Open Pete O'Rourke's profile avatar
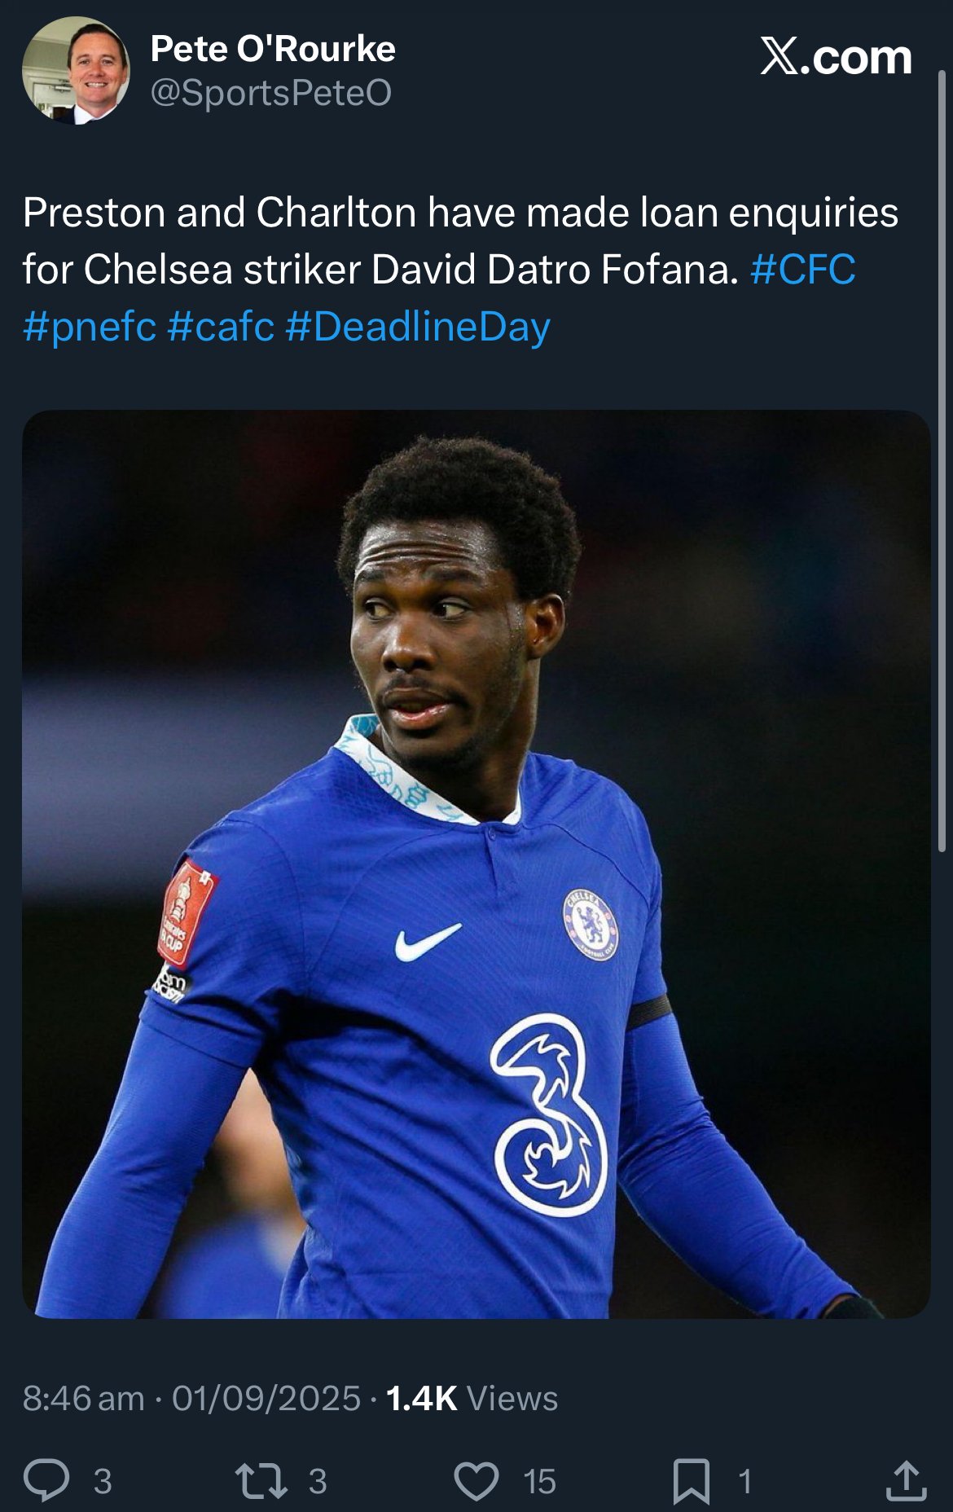 pyautogui.click(x=76, y=70)
